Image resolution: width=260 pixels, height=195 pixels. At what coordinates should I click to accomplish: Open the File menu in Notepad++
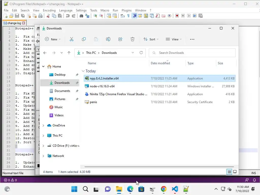[6, 10]
